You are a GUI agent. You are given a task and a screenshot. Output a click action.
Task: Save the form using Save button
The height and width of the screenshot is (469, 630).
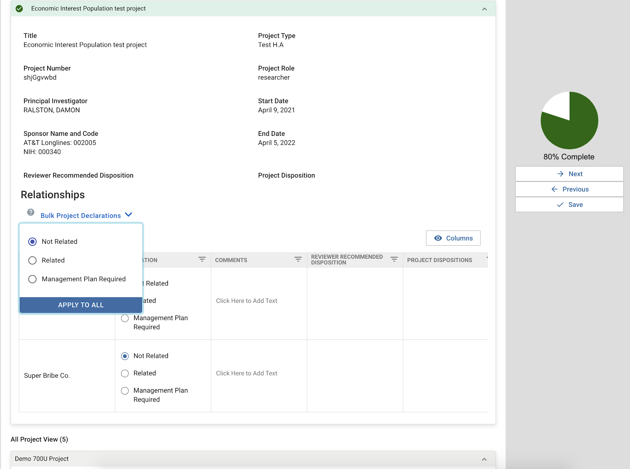569,204
